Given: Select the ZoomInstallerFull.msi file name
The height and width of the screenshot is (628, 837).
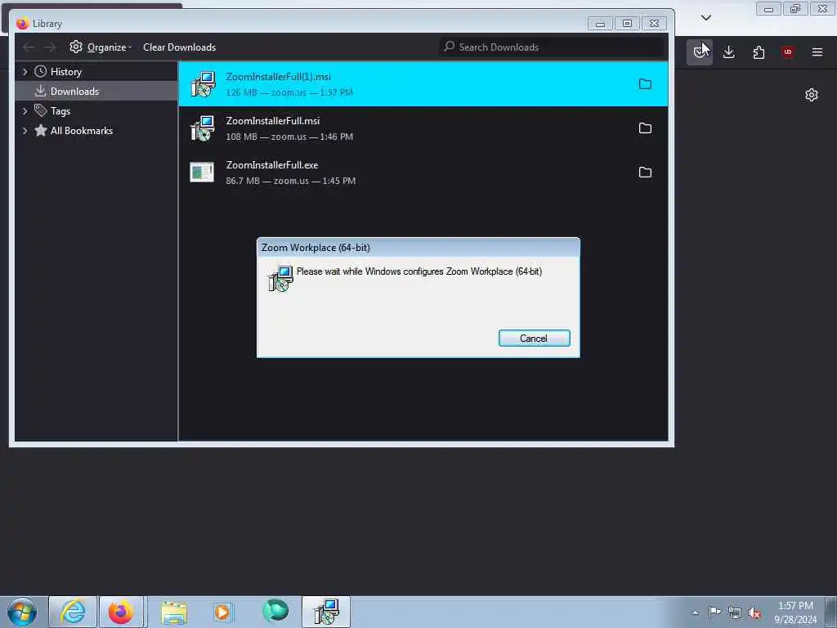Looking at the screenshot, I should (x=273, y=121).
